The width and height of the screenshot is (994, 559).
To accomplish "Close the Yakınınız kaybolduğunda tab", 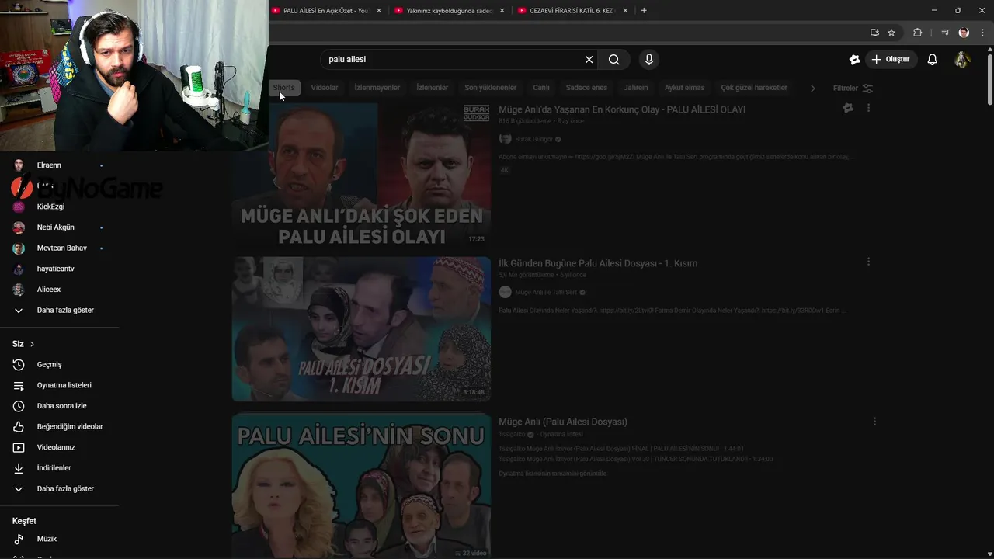I will point(502,11).
